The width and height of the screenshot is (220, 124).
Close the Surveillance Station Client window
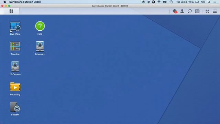click(2, 6)
